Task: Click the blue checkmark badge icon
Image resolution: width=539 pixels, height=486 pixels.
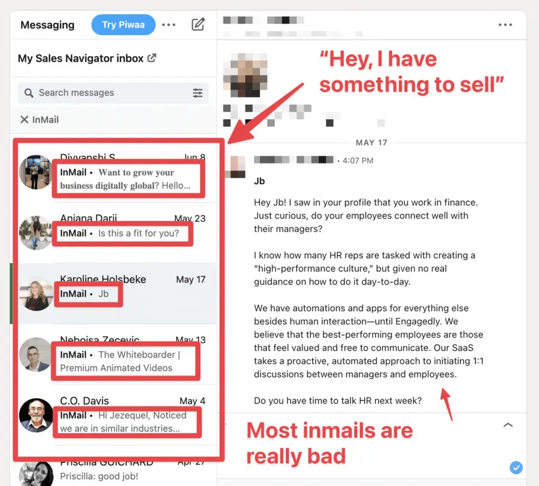Action: click(x=516, y=467)
